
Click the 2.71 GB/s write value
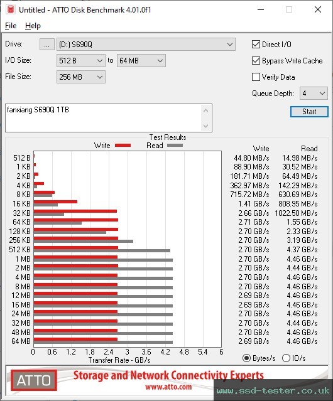(x=254, y=222)
